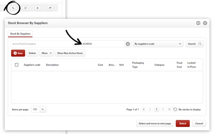
Task: Click page number 1 in pagination
Action: click(x=156, y=109)
